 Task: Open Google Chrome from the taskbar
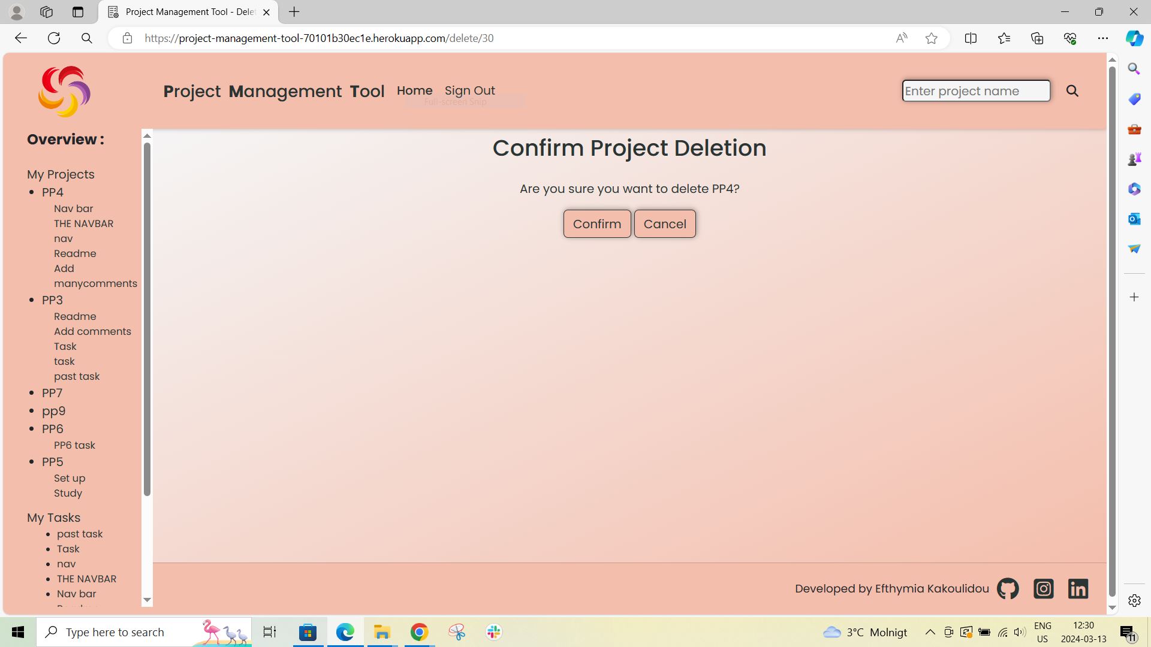419,631
